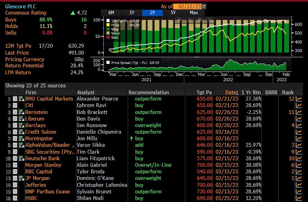
Task: Edit the As of date field
Action: point(187,7)
